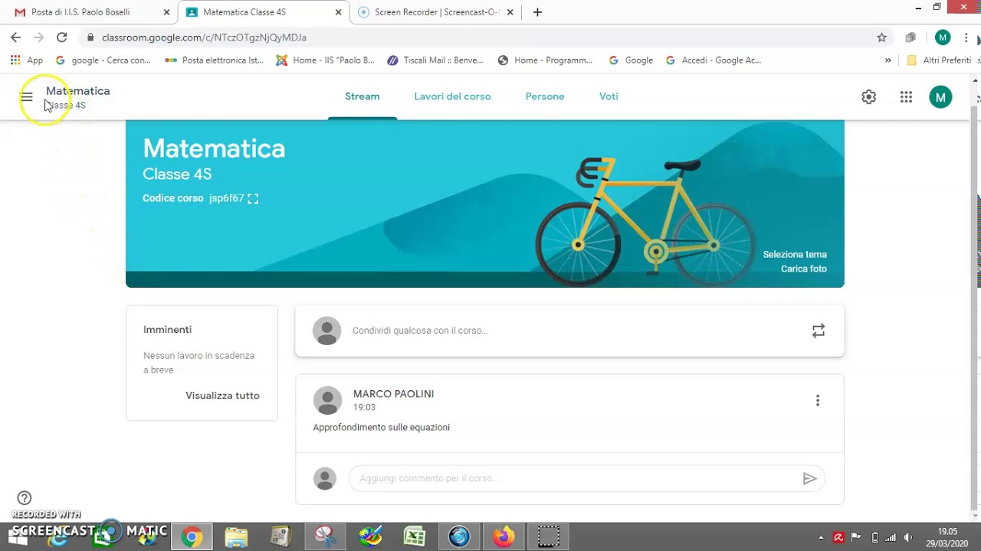Open Accedi - Google Account bookmark
Viewport: 981px width, 551px height.
coord(714,60)
